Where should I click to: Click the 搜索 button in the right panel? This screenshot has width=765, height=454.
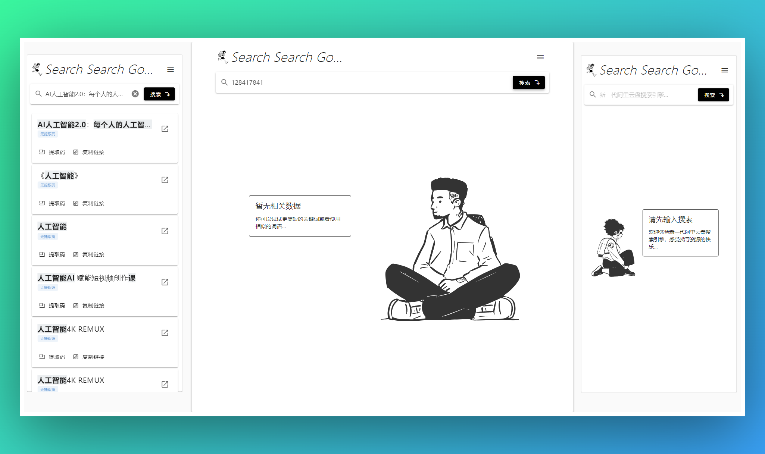pos(715,95)
